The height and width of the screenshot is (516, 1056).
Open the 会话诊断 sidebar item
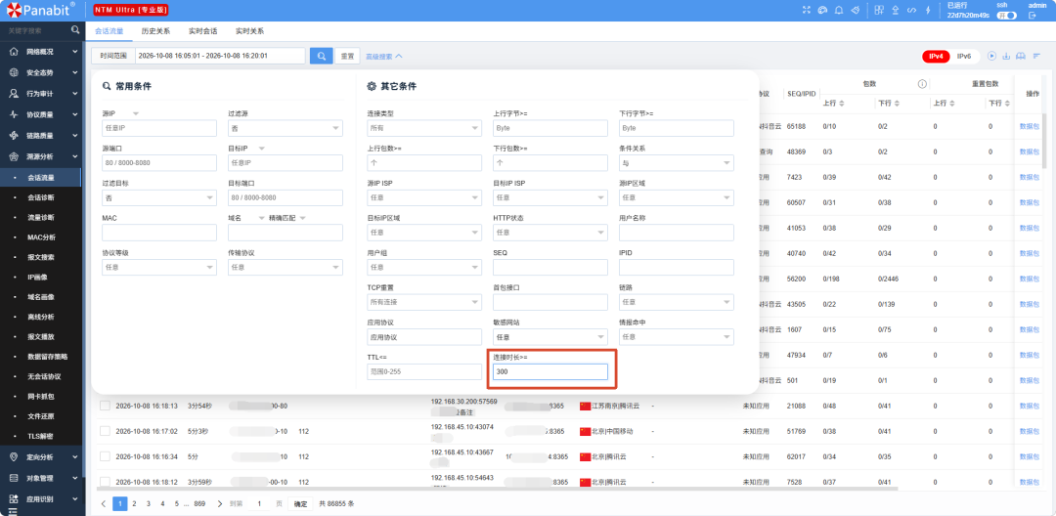(x=41, y=197)
